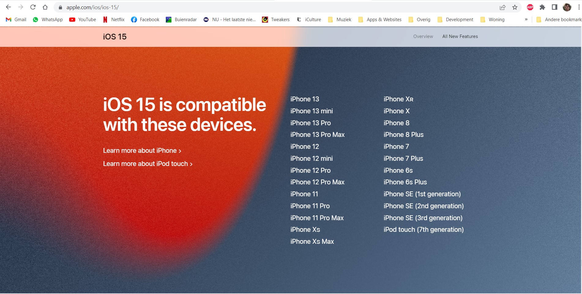Share this page using the share icon
Screen dimensions: 582x294
(x=502, y=7)
